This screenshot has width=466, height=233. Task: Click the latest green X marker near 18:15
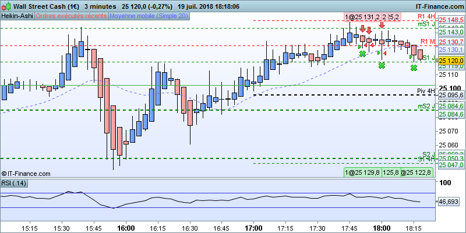pyautogui.click(x=414, y=68)
